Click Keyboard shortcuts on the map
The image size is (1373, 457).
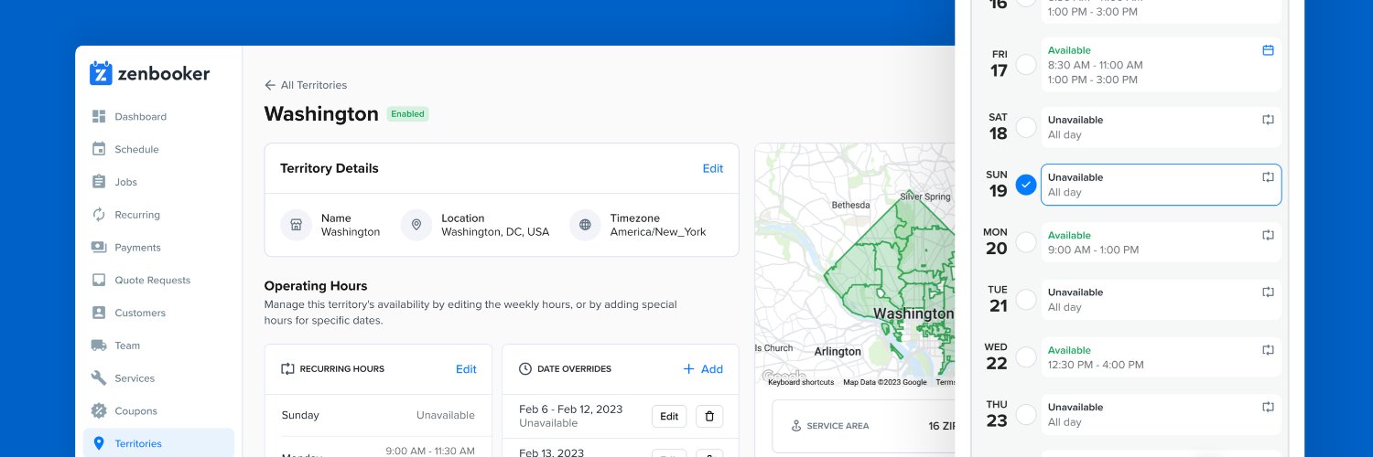tap(801, 383)
